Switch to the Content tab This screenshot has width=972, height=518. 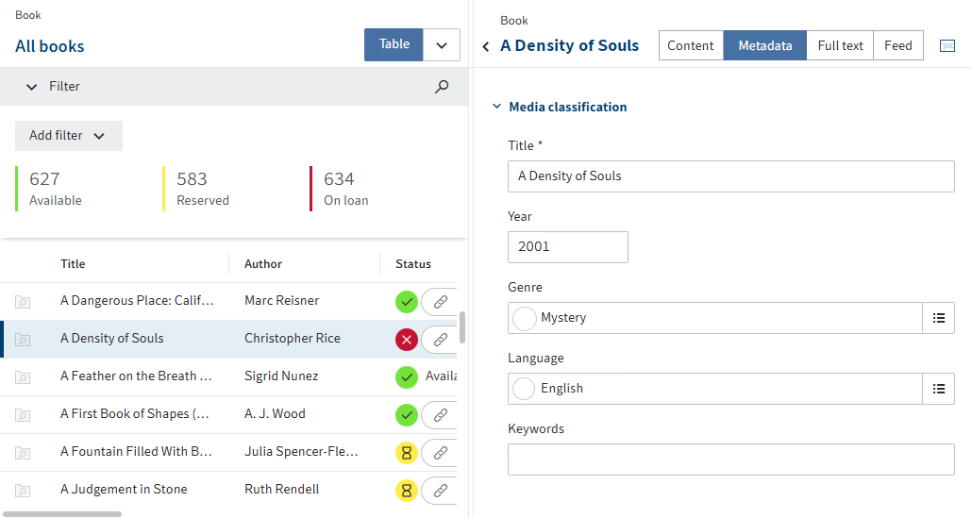(x=691, y=45)
